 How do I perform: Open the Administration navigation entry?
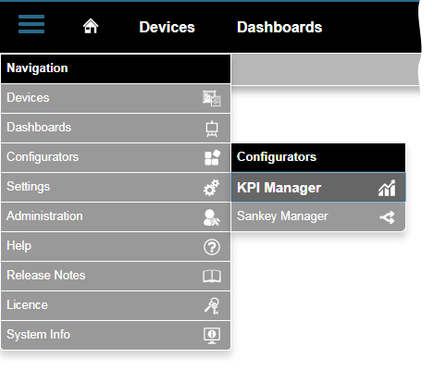pos(116,216)
